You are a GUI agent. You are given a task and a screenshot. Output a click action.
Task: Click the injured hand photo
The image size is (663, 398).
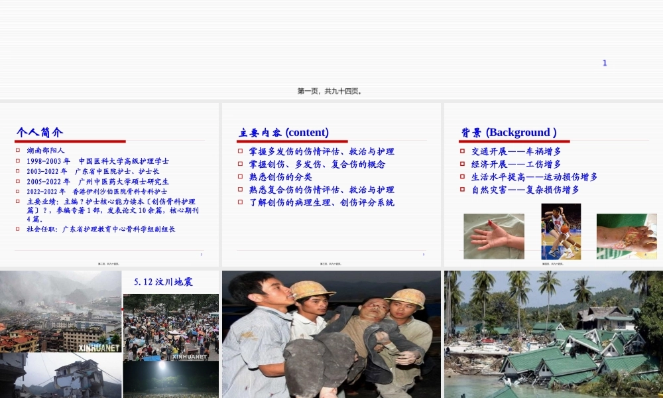coord(494,235)
